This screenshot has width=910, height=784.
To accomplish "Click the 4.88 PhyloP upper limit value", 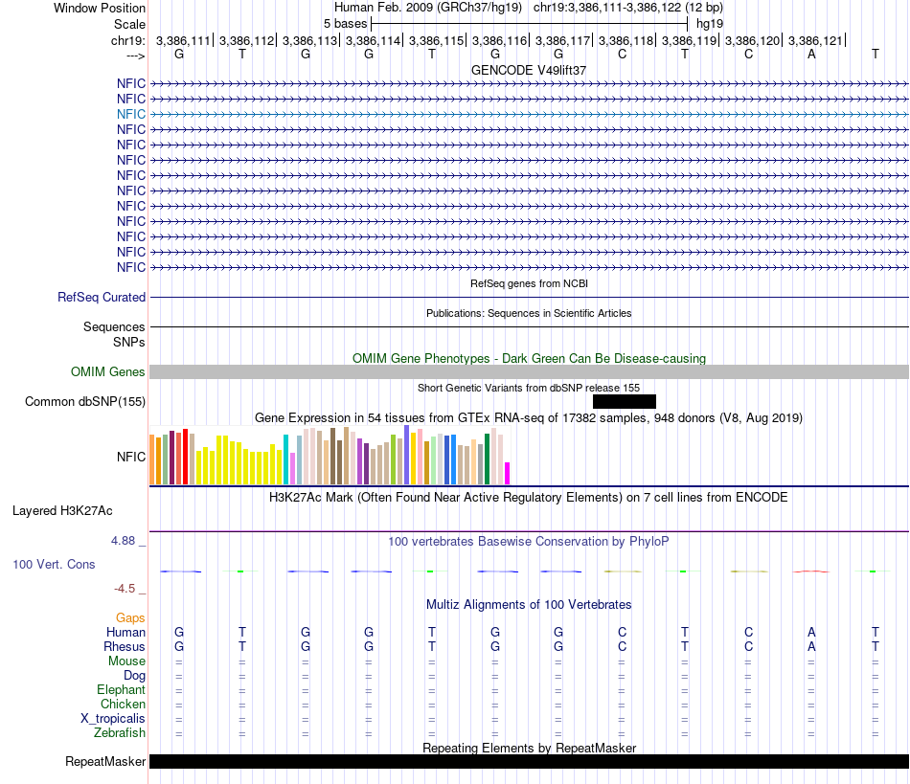I will point(123,541).
